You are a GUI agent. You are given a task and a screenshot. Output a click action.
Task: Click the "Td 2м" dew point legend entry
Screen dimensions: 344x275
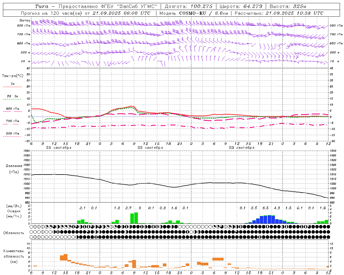[x=13, y=96]
